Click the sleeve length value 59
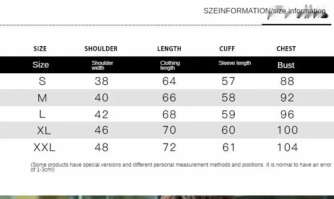Image resolution: width=334 pixels, height=199 pixels. click(x=228, y=115)
